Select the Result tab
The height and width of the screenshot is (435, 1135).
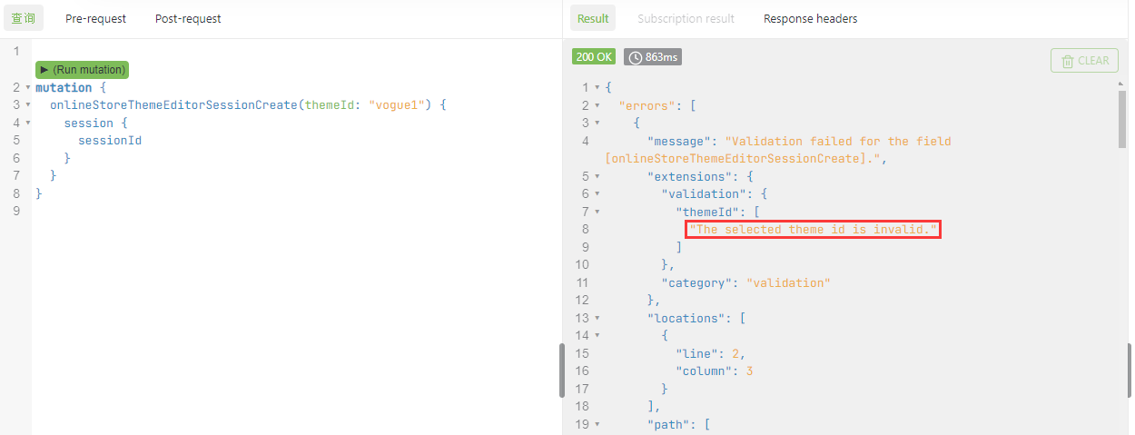[593, 18]
